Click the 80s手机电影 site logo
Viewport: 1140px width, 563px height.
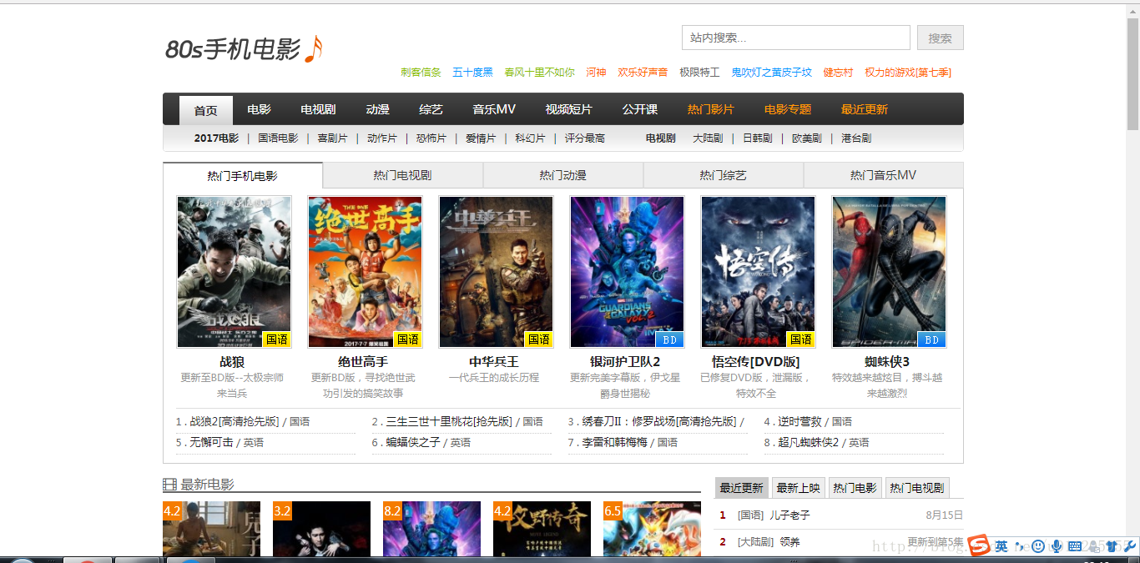(244, 49)
